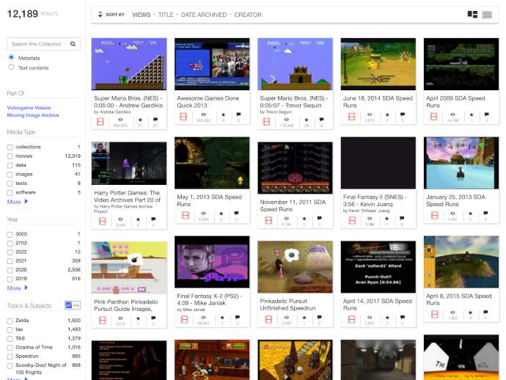The image size is (506, 380).
Task: Click views eye icon on April 2009 SDA card
Action: 452,114
